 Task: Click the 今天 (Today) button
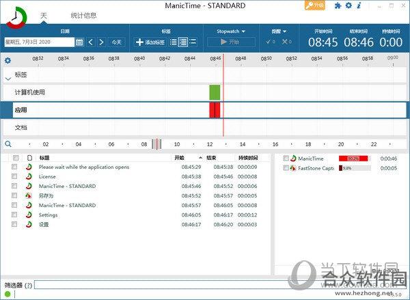(x=117, y=42)
